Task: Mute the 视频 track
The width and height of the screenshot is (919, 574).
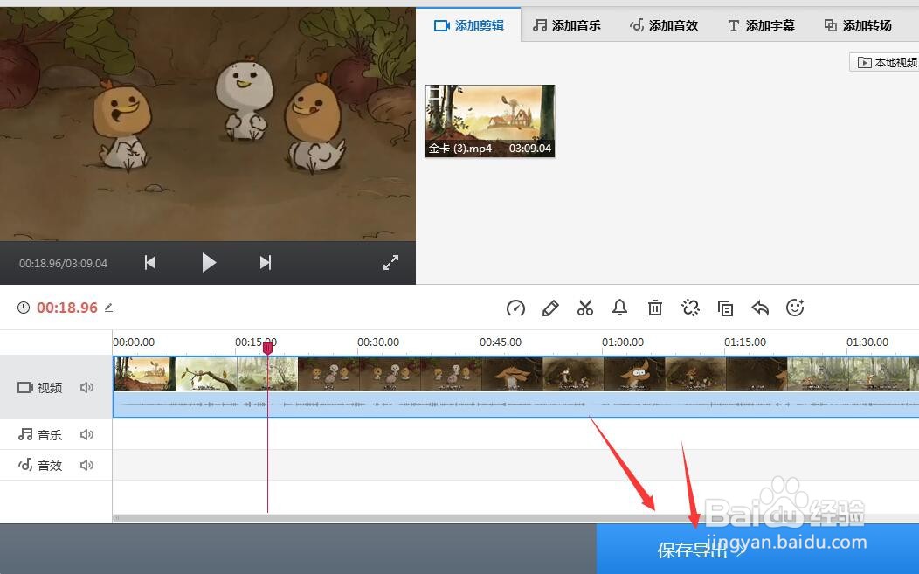Action: [86, 388]
